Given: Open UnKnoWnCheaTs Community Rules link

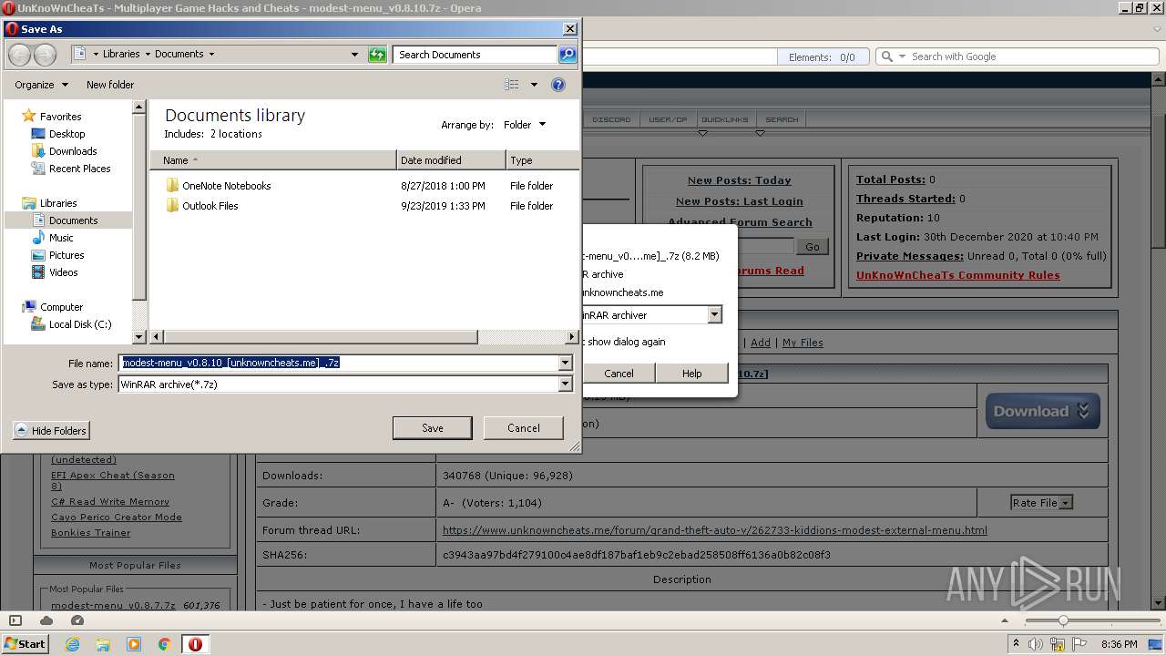Looking at the screenshot, I should point(957,275).
